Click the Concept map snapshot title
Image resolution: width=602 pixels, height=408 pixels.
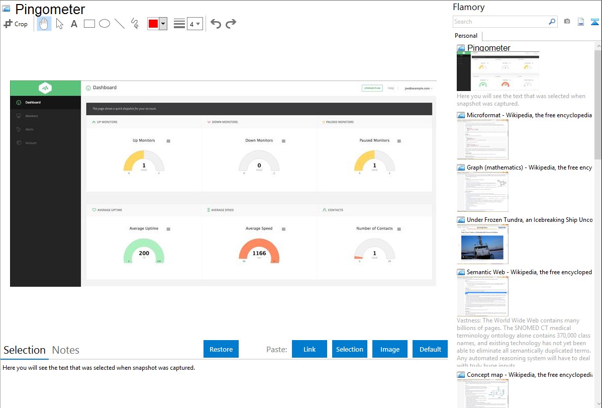pos(530,374)
